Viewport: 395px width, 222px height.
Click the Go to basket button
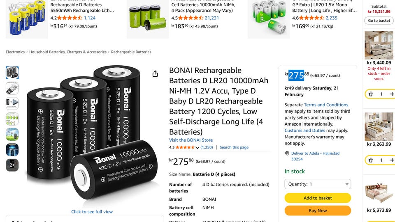click(x=379, y=21)
